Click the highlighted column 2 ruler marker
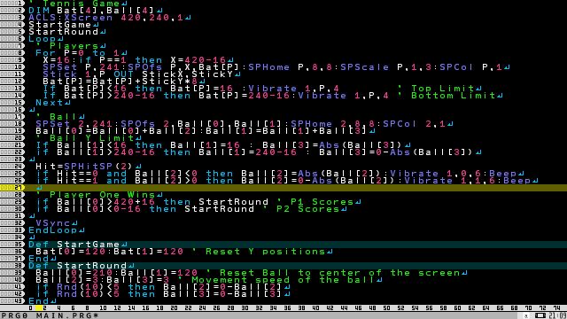Image resolution: width=567 pixels, height=319 pixels. [x=43, y=308]
